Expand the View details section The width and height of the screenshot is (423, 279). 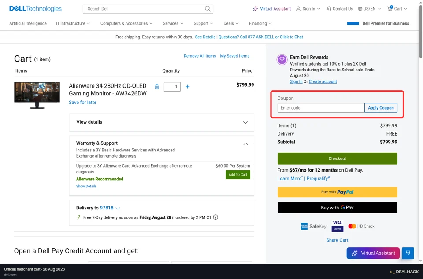click(x=161, y=122)
